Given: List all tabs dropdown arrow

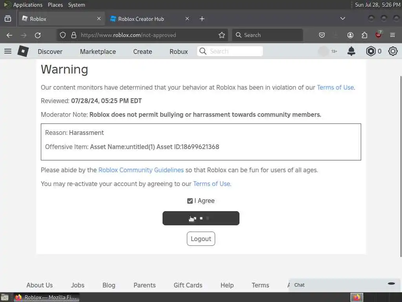Looking at the screenshot, I should click(x=342, y=18).
